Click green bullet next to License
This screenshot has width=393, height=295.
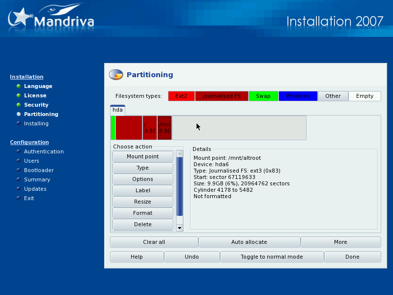(19, 95)
